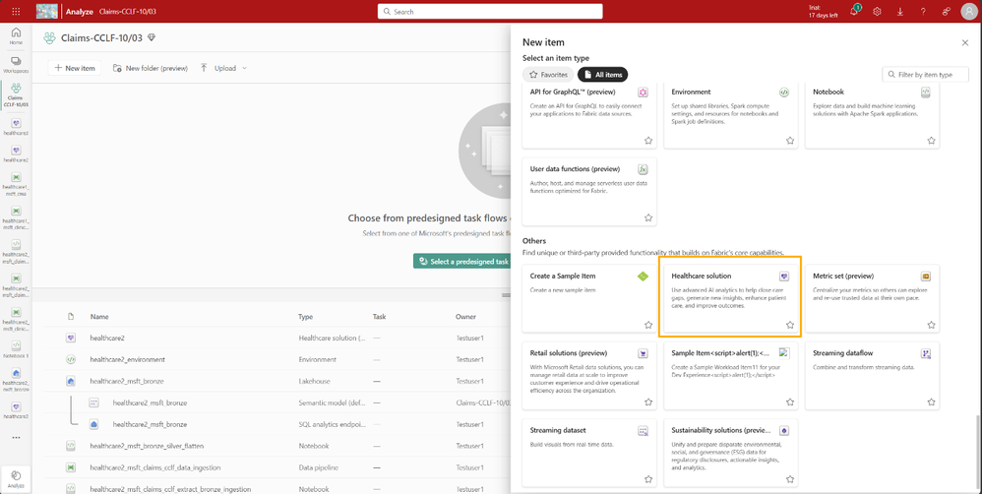Viewport: 982px width, 494px height.
Task: Favorite Metric set card star
Action: point(931,325)
